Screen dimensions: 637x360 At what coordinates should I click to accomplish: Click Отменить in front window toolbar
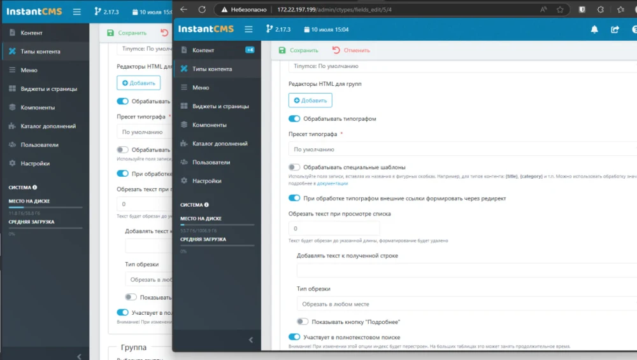pyautogui.click(x=351, y=50)
